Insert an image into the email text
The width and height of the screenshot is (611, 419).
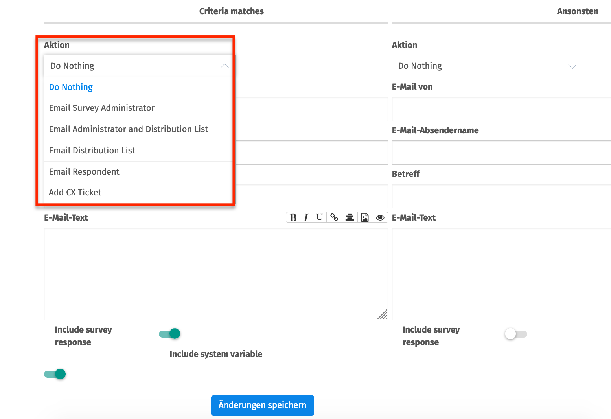pyautogui.click(x=365, y=217)
